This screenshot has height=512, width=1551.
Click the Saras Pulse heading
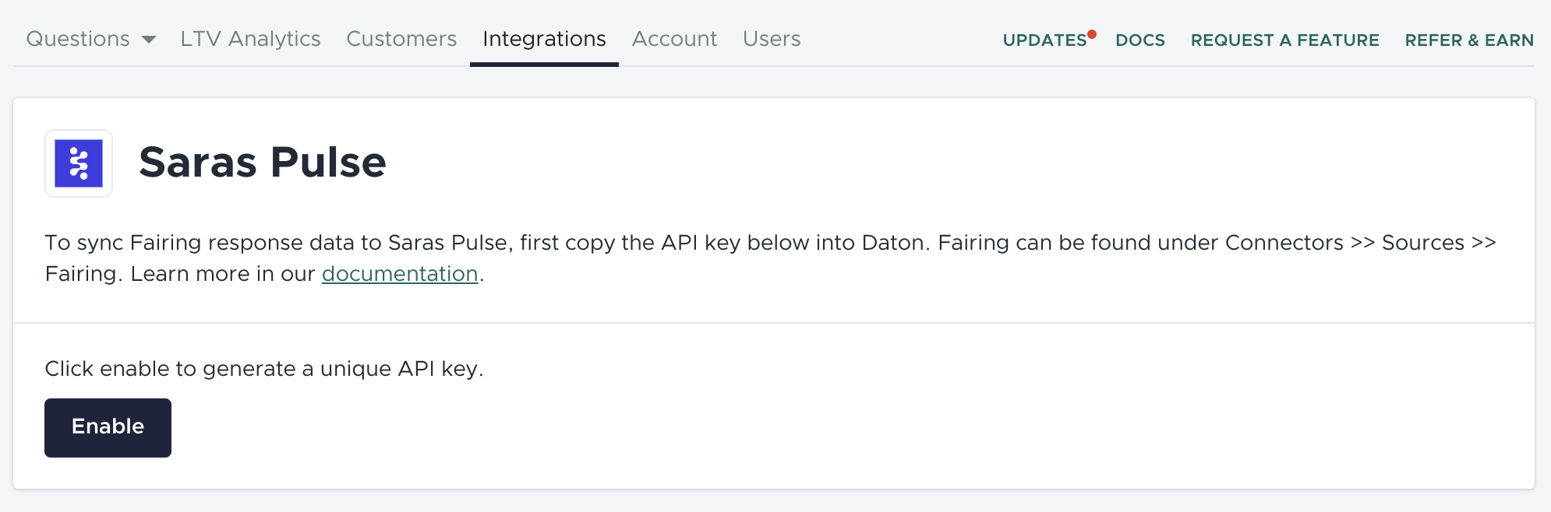point(263,163)
